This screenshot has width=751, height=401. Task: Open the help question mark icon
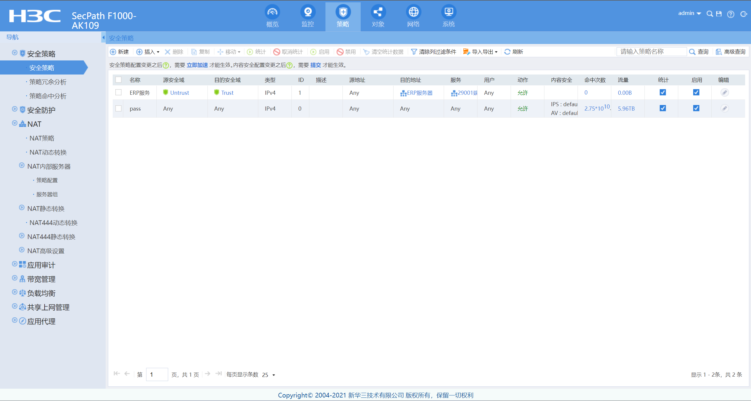click(730, 14)
